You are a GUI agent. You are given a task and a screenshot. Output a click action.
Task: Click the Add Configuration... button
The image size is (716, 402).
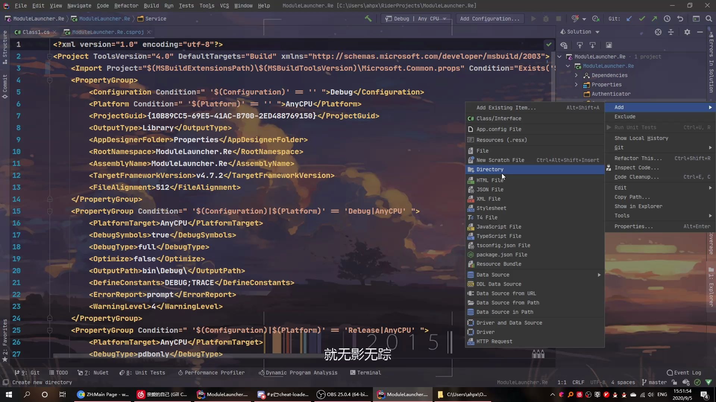489,19
